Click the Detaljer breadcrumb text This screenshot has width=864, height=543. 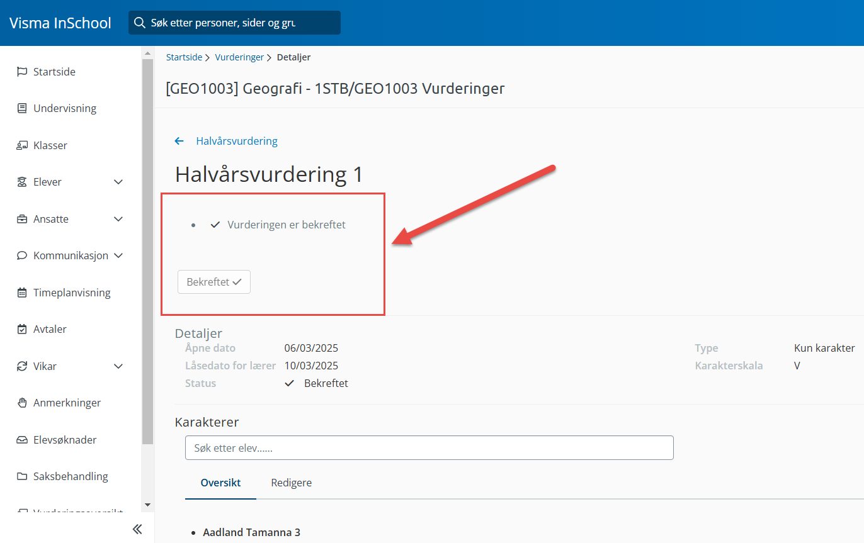pyautogui.click(x=293, y=57)
